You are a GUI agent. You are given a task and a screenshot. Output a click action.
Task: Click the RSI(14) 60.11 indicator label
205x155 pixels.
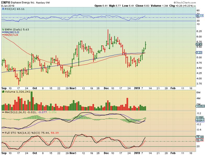[x=15, y=9]
